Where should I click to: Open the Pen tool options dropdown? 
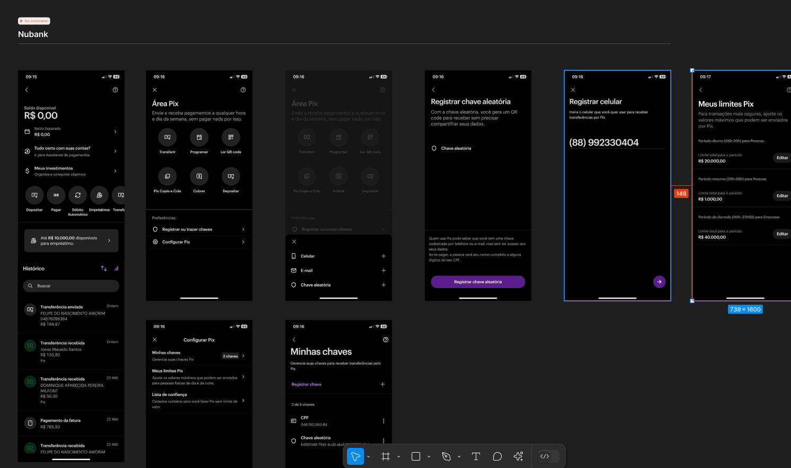tap(459, 456)
